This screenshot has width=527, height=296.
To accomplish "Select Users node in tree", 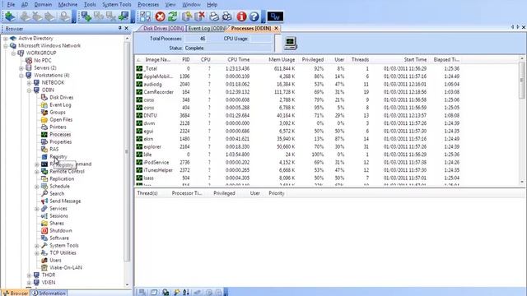I will (x=55, y=260).
